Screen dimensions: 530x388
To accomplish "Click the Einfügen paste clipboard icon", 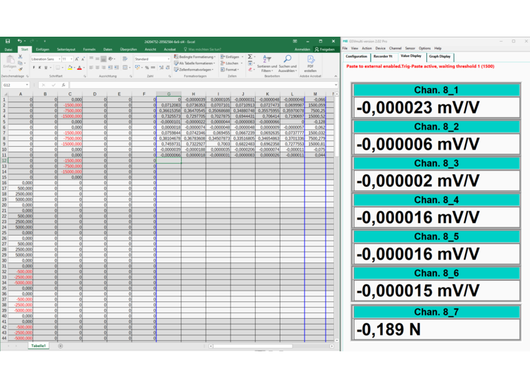I will click(9, 62).
